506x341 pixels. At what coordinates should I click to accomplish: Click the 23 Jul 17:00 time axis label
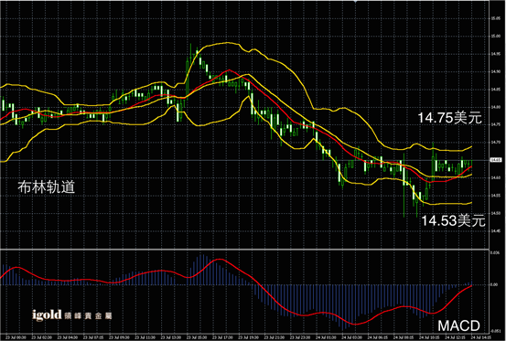click(223, 337)
